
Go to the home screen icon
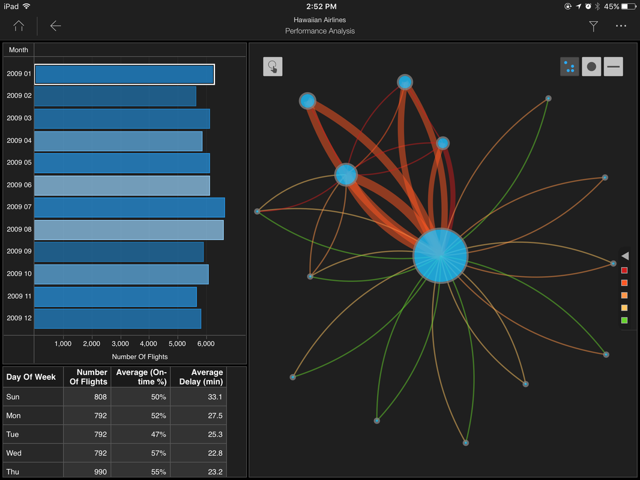tap(19, 26)
